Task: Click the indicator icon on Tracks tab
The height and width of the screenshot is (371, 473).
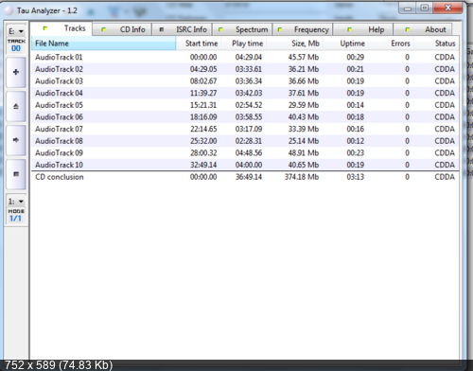Action: [x=45, y=28]
